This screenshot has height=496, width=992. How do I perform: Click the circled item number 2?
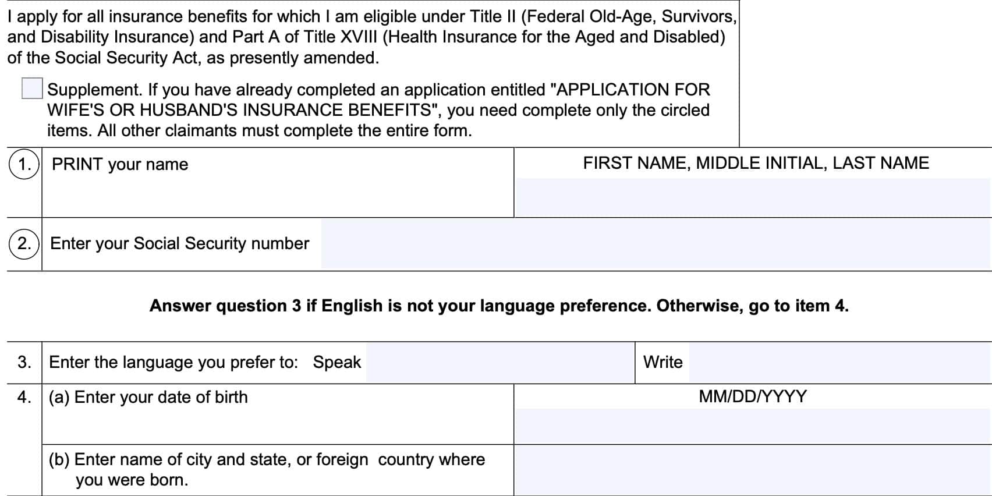[24, 243]
